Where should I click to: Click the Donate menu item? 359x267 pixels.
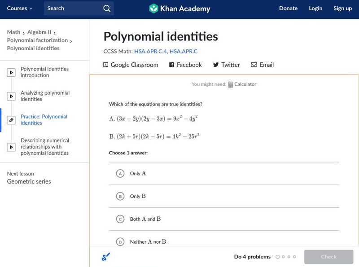click(x=288, y=8)
